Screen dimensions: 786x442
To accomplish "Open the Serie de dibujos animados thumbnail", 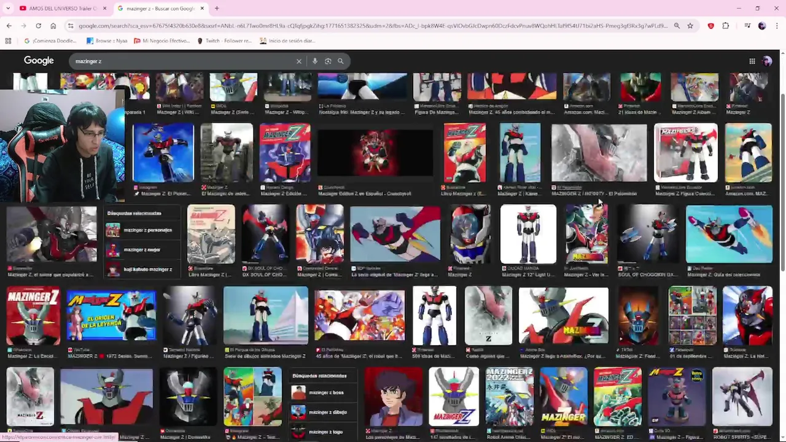I will [x=265, y=315].
